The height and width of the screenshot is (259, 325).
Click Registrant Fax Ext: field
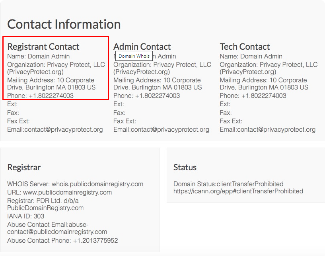click(18, 121)
